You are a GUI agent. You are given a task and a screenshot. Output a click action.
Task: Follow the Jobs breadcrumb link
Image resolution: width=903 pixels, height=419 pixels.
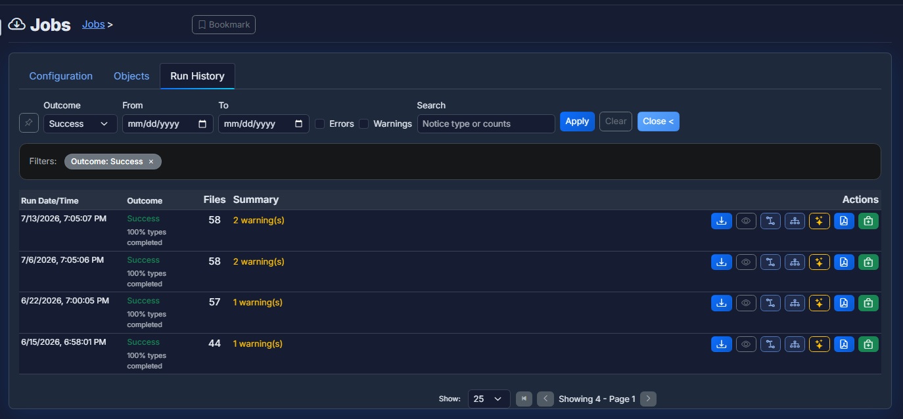[x=93, y=24]
